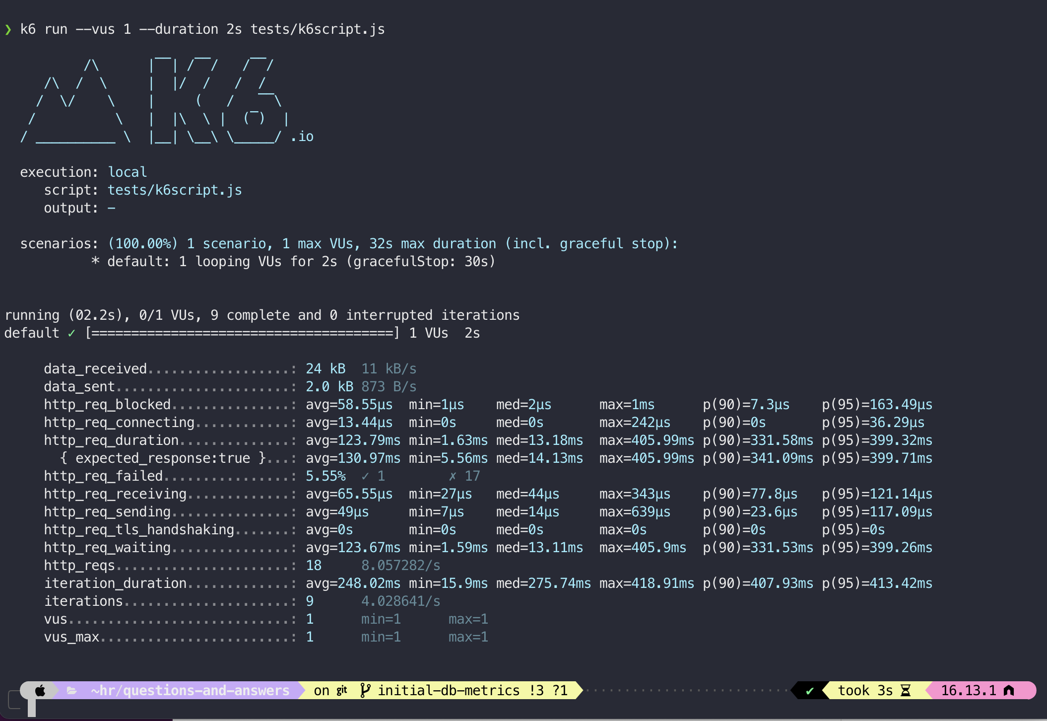Click http_req_blocked p(95)=163.49µs
The height and width of the screenshot is (721, 1047).
[x=877, y=405]
